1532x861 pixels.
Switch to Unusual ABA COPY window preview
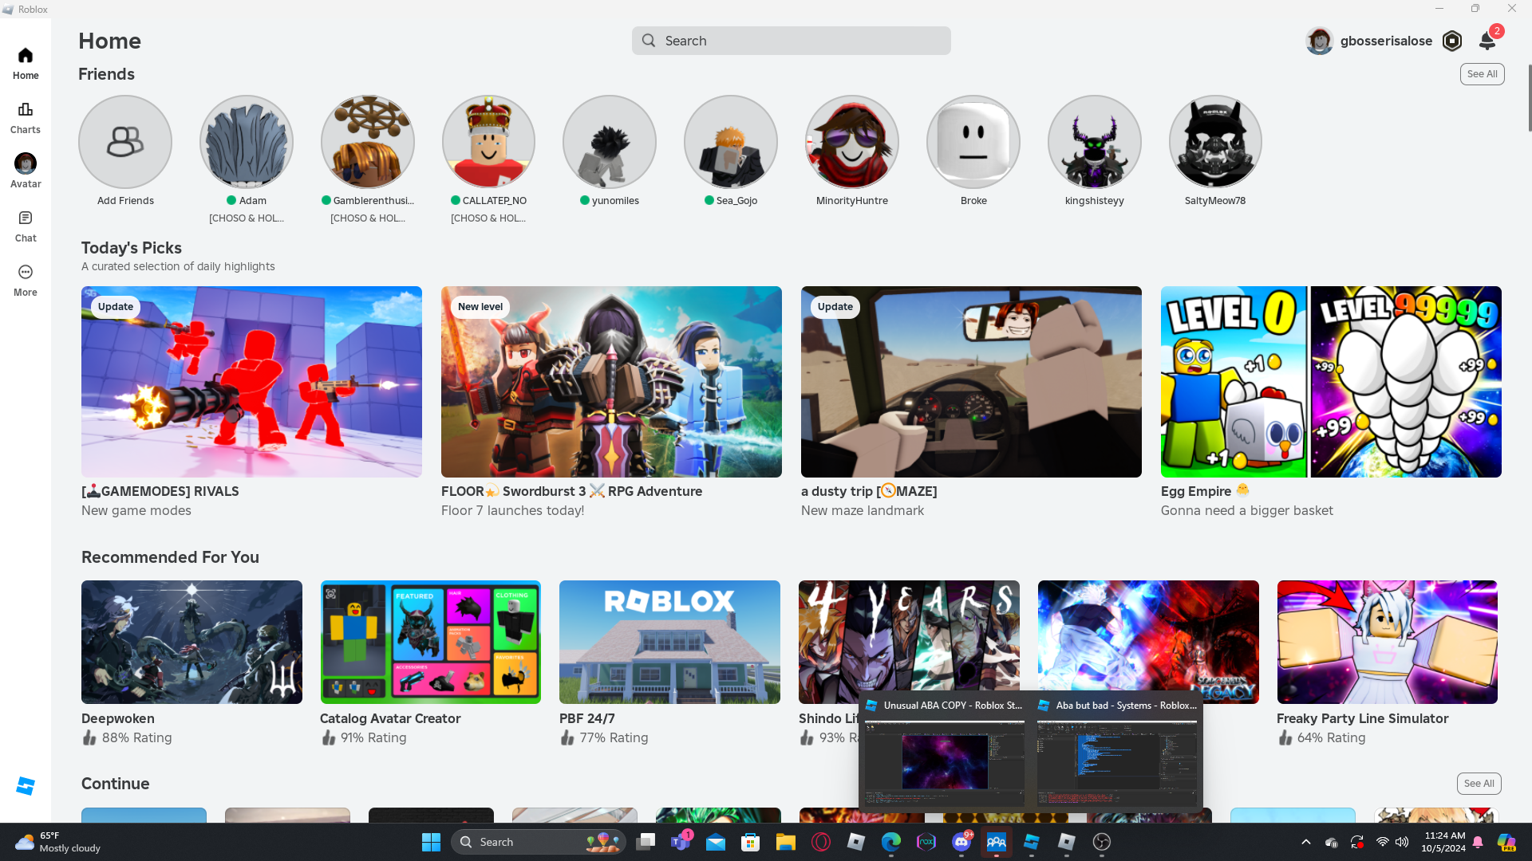(x=945, y=763)
